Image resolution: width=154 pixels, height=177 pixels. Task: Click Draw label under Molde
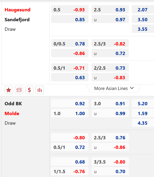click(10, 123)
